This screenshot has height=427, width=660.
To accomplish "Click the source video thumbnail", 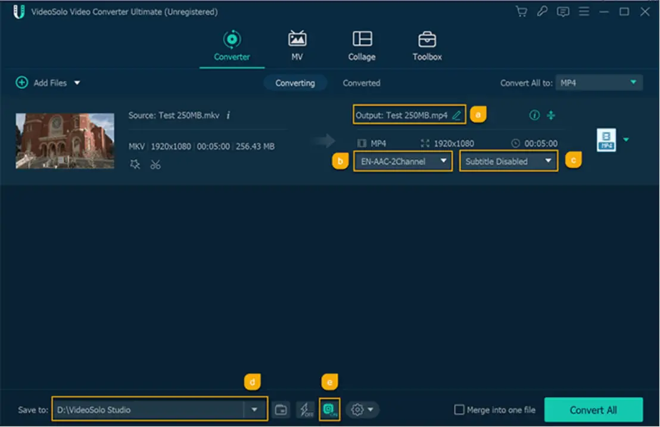I will pos(65,140).
